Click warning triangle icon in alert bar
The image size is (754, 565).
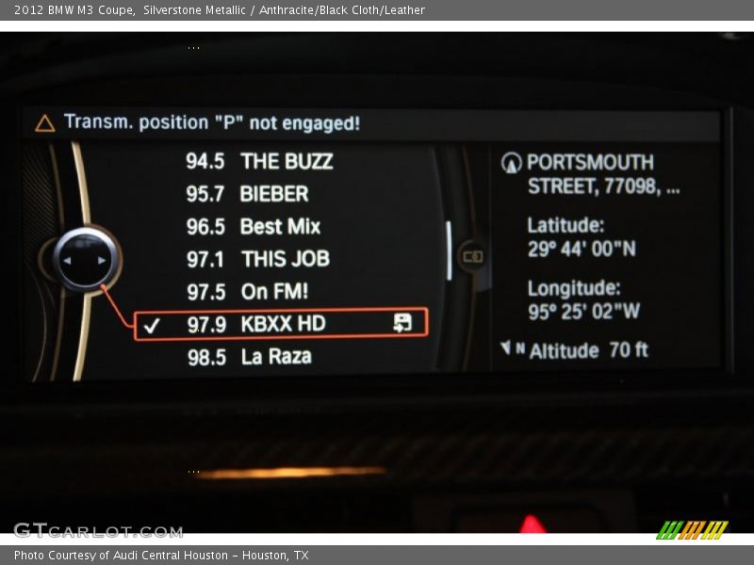pos(44,123)
